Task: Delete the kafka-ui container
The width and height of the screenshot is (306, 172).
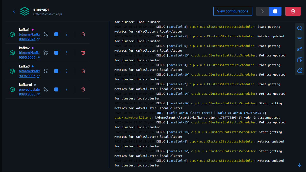Action: click(83, 90)
